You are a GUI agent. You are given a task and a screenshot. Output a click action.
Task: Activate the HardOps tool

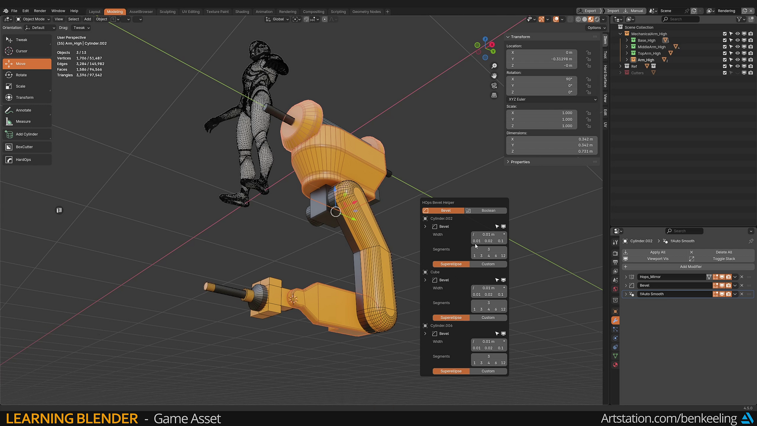27,159
